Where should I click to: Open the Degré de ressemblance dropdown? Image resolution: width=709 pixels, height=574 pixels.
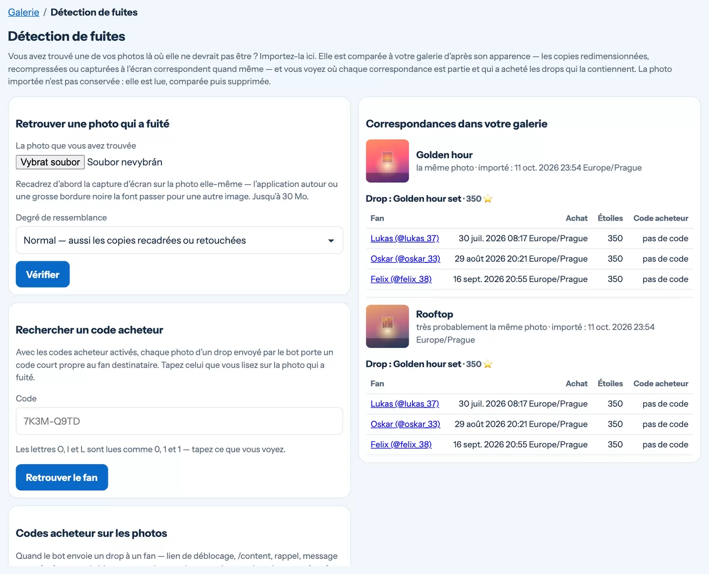pos(179,240)
